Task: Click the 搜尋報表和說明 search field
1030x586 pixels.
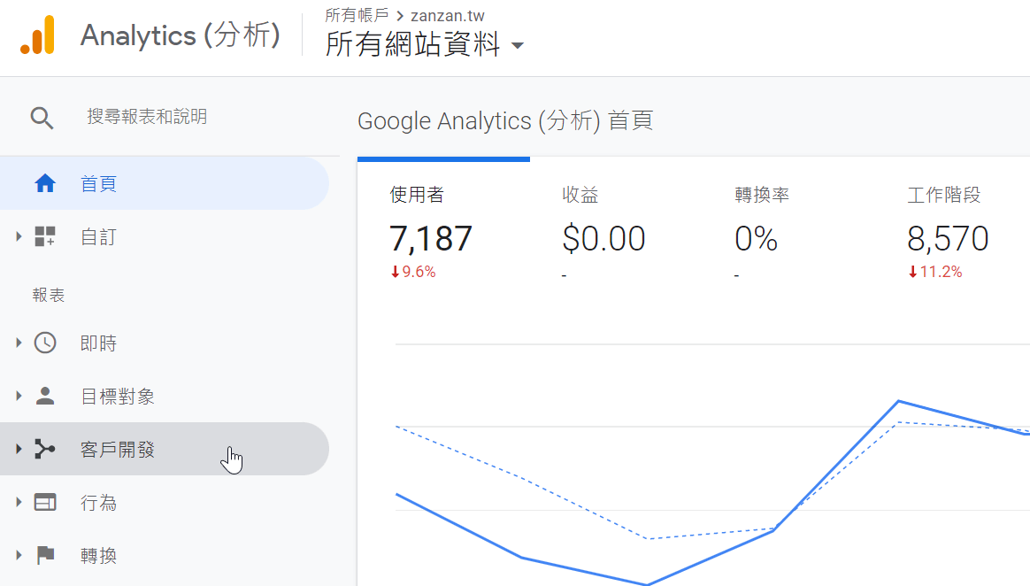Action: click(x=147, y=117)
